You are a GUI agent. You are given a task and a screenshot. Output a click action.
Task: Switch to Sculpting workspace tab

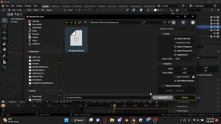(66, 6)
